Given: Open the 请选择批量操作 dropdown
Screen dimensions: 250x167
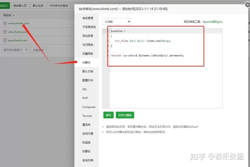Looking at the screenshot, I should [16, 50].
